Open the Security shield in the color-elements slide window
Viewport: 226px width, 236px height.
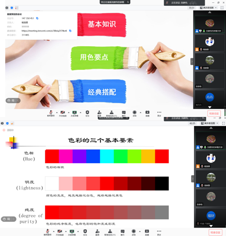coord(85,232)
